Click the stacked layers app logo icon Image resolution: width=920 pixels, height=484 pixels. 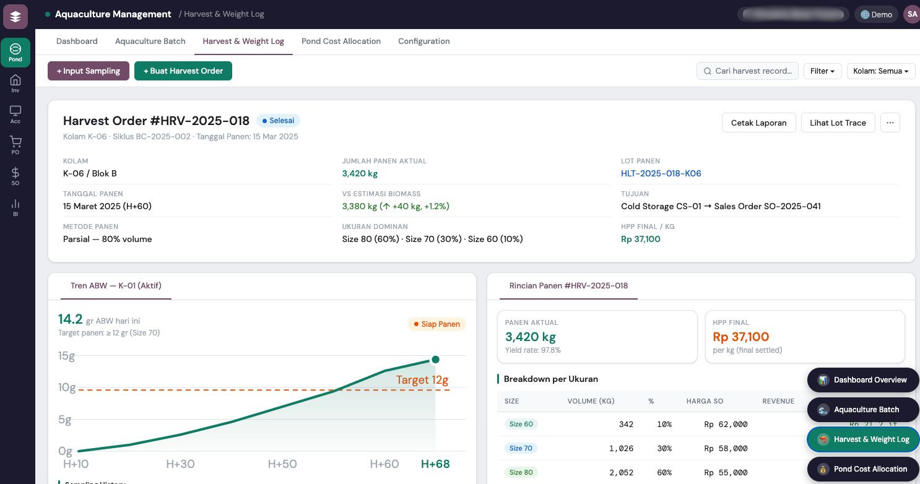coord(15,17)
